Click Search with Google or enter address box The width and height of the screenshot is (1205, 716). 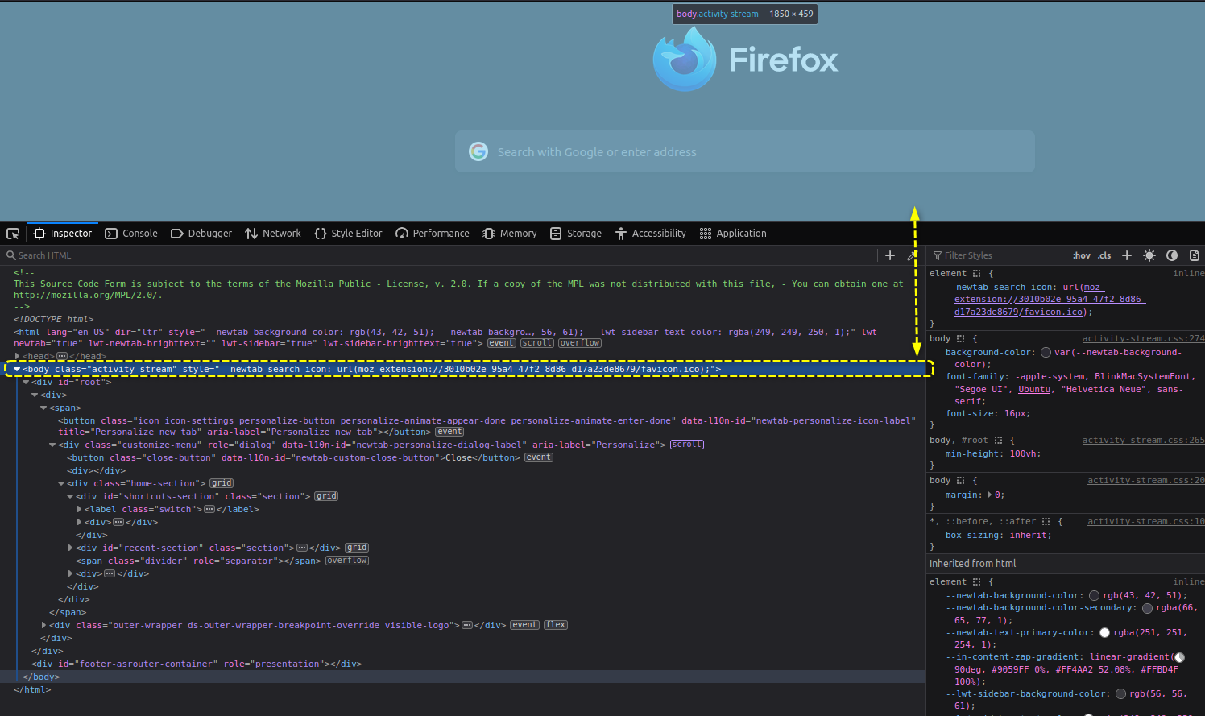point(745,151)
